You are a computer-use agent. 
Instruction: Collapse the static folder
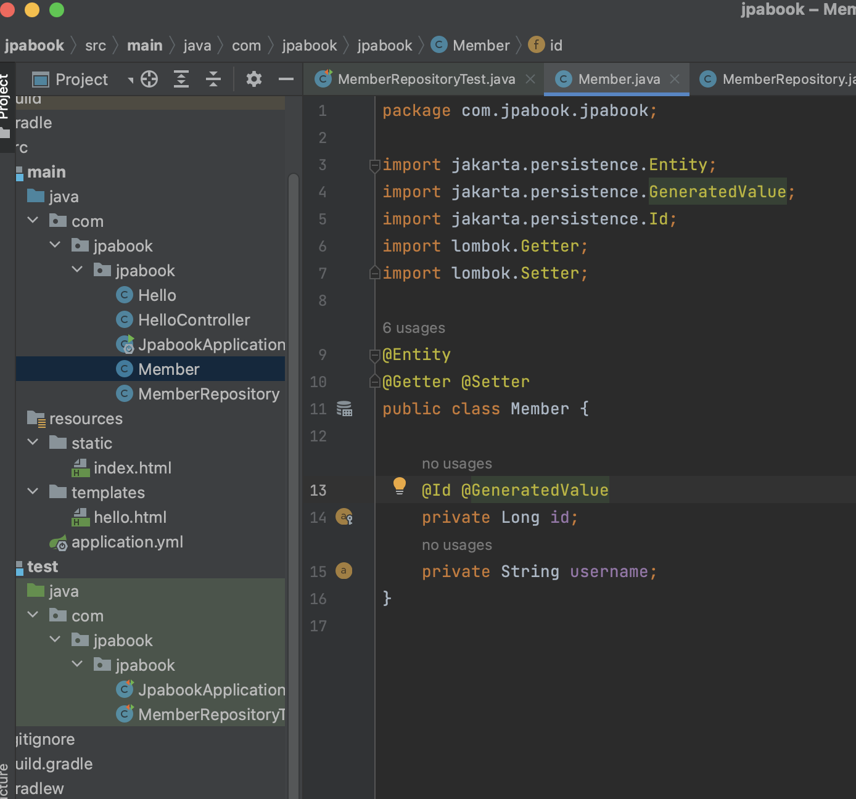coord(33,442)
